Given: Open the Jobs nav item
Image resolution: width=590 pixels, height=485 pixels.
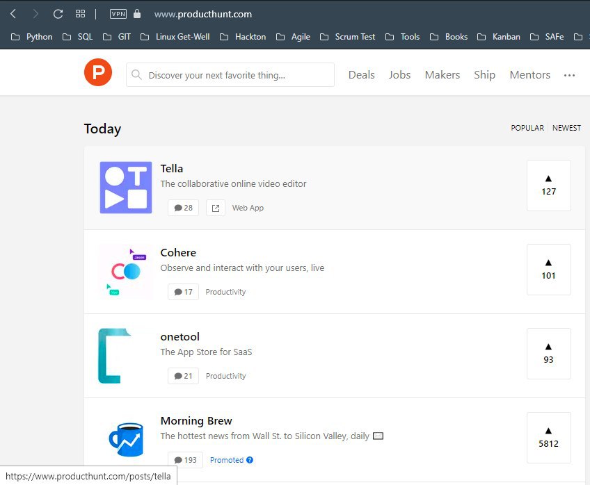Looking at the screenshot, I should (399, 75).
